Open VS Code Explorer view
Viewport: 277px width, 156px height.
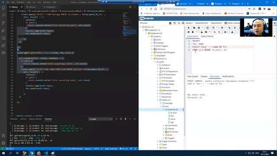pyautogui.click(x=3, y=8)
